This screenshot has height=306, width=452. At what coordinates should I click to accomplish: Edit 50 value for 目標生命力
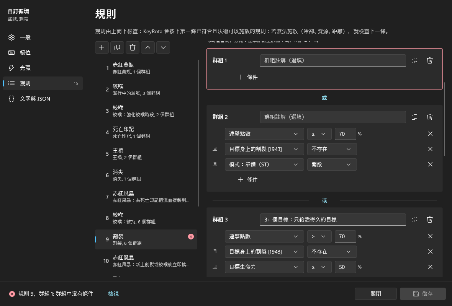pyautogui.click(x=346, y=267)
